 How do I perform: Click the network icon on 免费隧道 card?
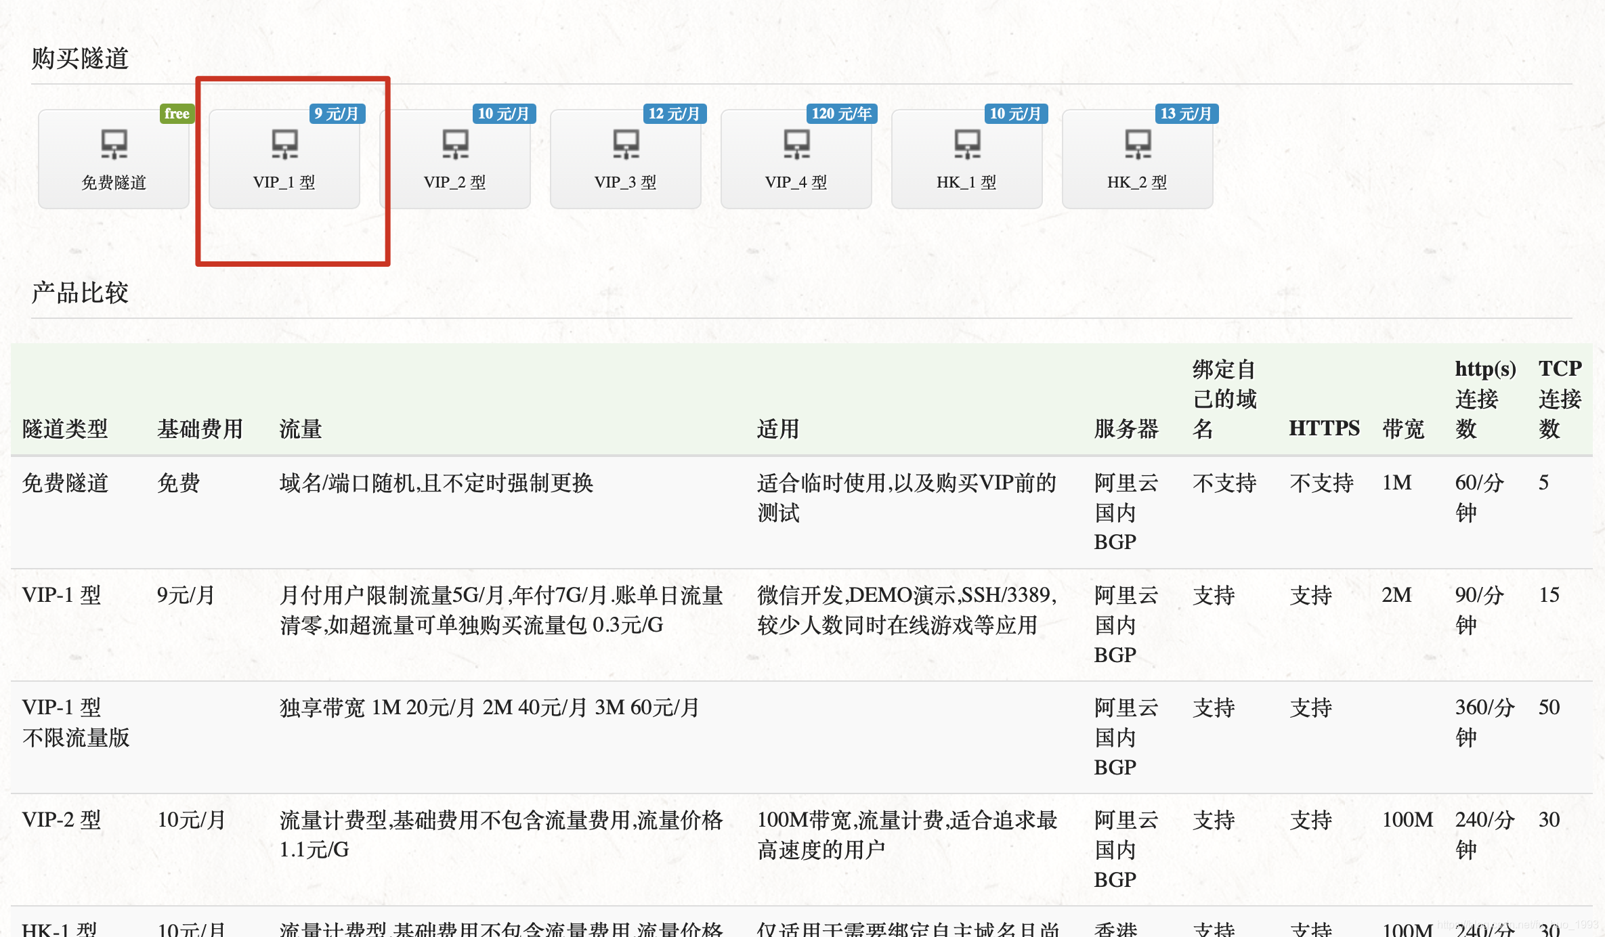pos(114,144)
